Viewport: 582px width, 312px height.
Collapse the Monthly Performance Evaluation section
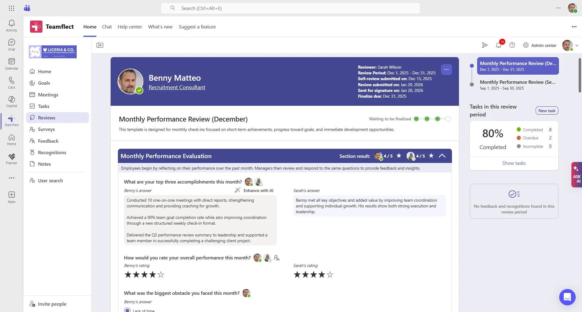pos(442,156)
